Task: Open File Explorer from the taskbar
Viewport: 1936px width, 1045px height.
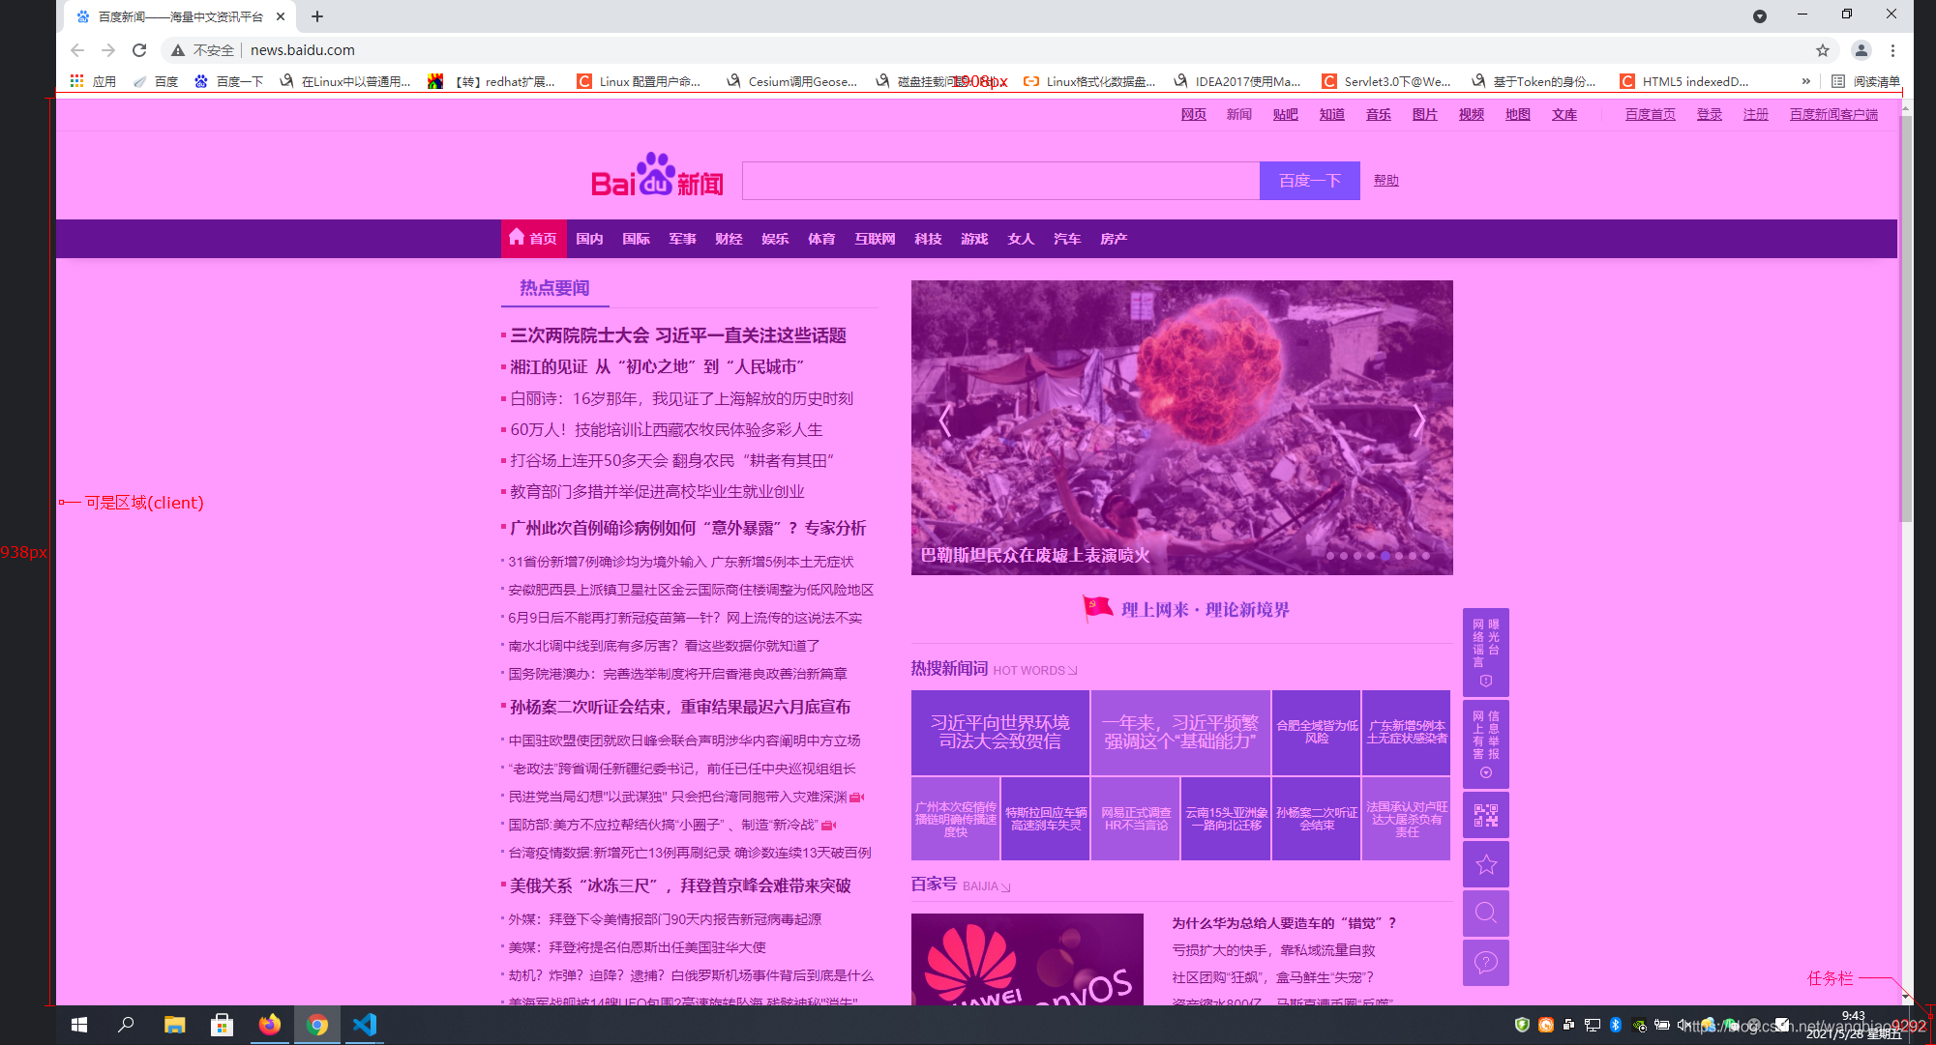Action: (174, 1025)
